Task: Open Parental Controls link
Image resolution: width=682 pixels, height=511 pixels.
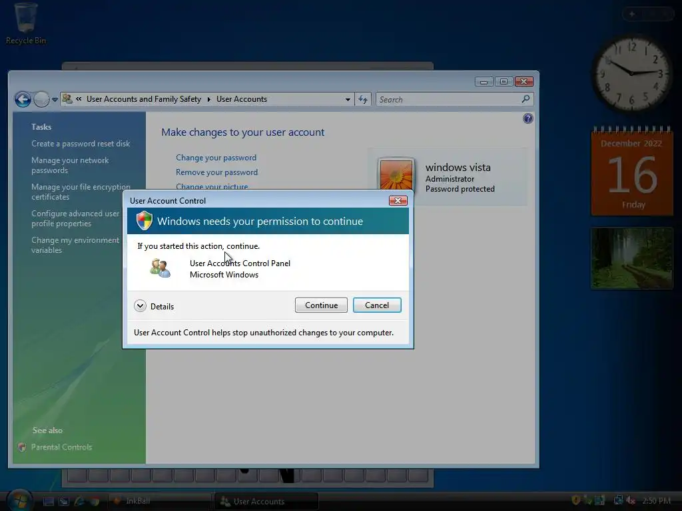Action: 61,447
